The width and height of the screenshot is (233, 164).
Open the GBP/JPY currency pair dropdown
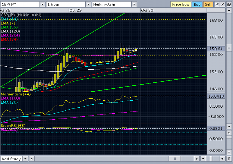[42, 4]
